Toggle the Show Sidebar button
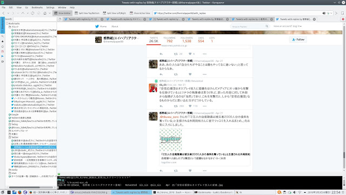This screenshot has height=195, width=346. 63,13
